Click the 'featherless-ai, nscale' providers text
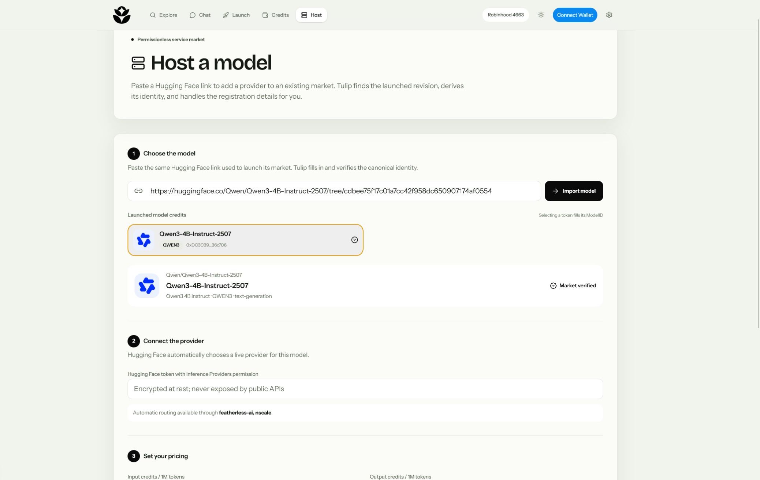760x480 pixels. tap(245, 413)
